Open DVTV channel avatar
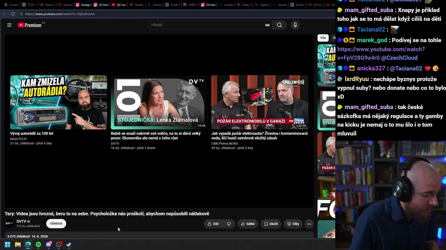 pos(9,223)
